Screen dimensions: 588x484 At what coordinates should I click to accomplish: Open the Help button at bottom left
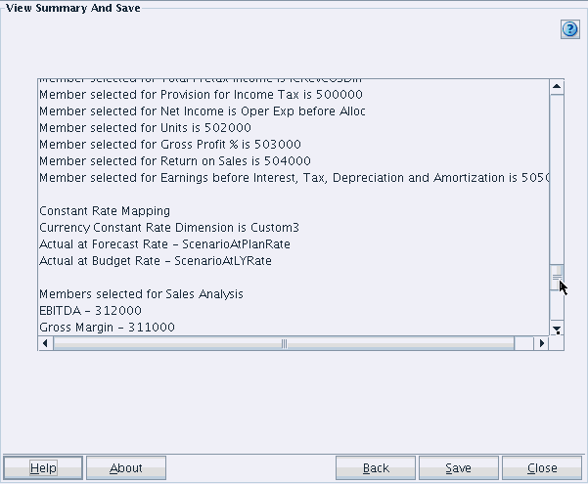(43, 468)
